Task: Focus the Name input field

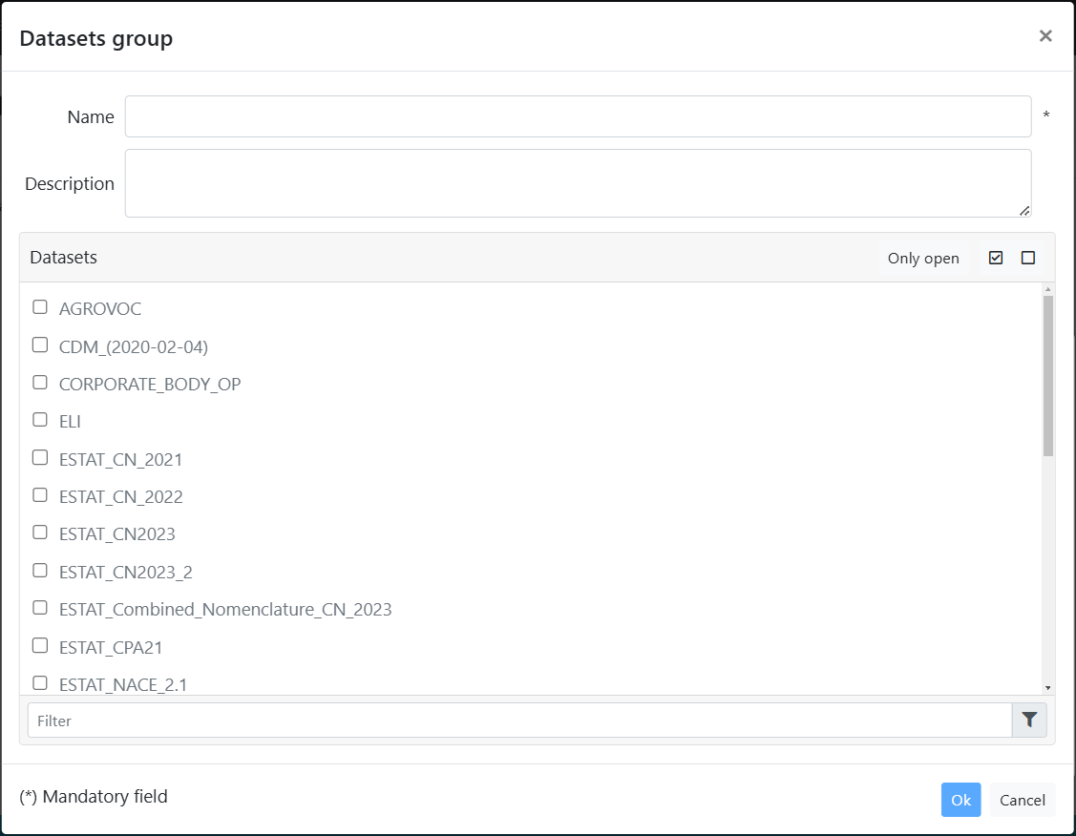Action: (578, 116)
